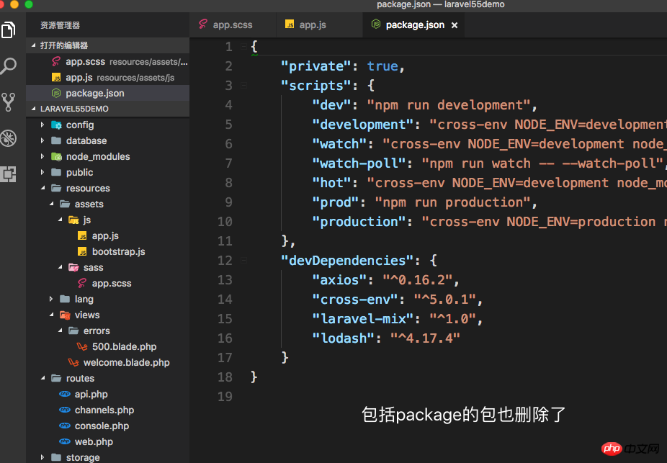Screen dimensions: 667x463
Task: Click the "watch-poll" key in scripts
Action: pyautogui.click(x=359, y=163)
